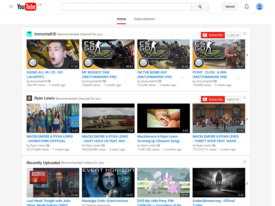The image size is (275, 206).
Task: Open options dots for POINT, CLICK, & WIN video
Action: click(x=238, y=78)
